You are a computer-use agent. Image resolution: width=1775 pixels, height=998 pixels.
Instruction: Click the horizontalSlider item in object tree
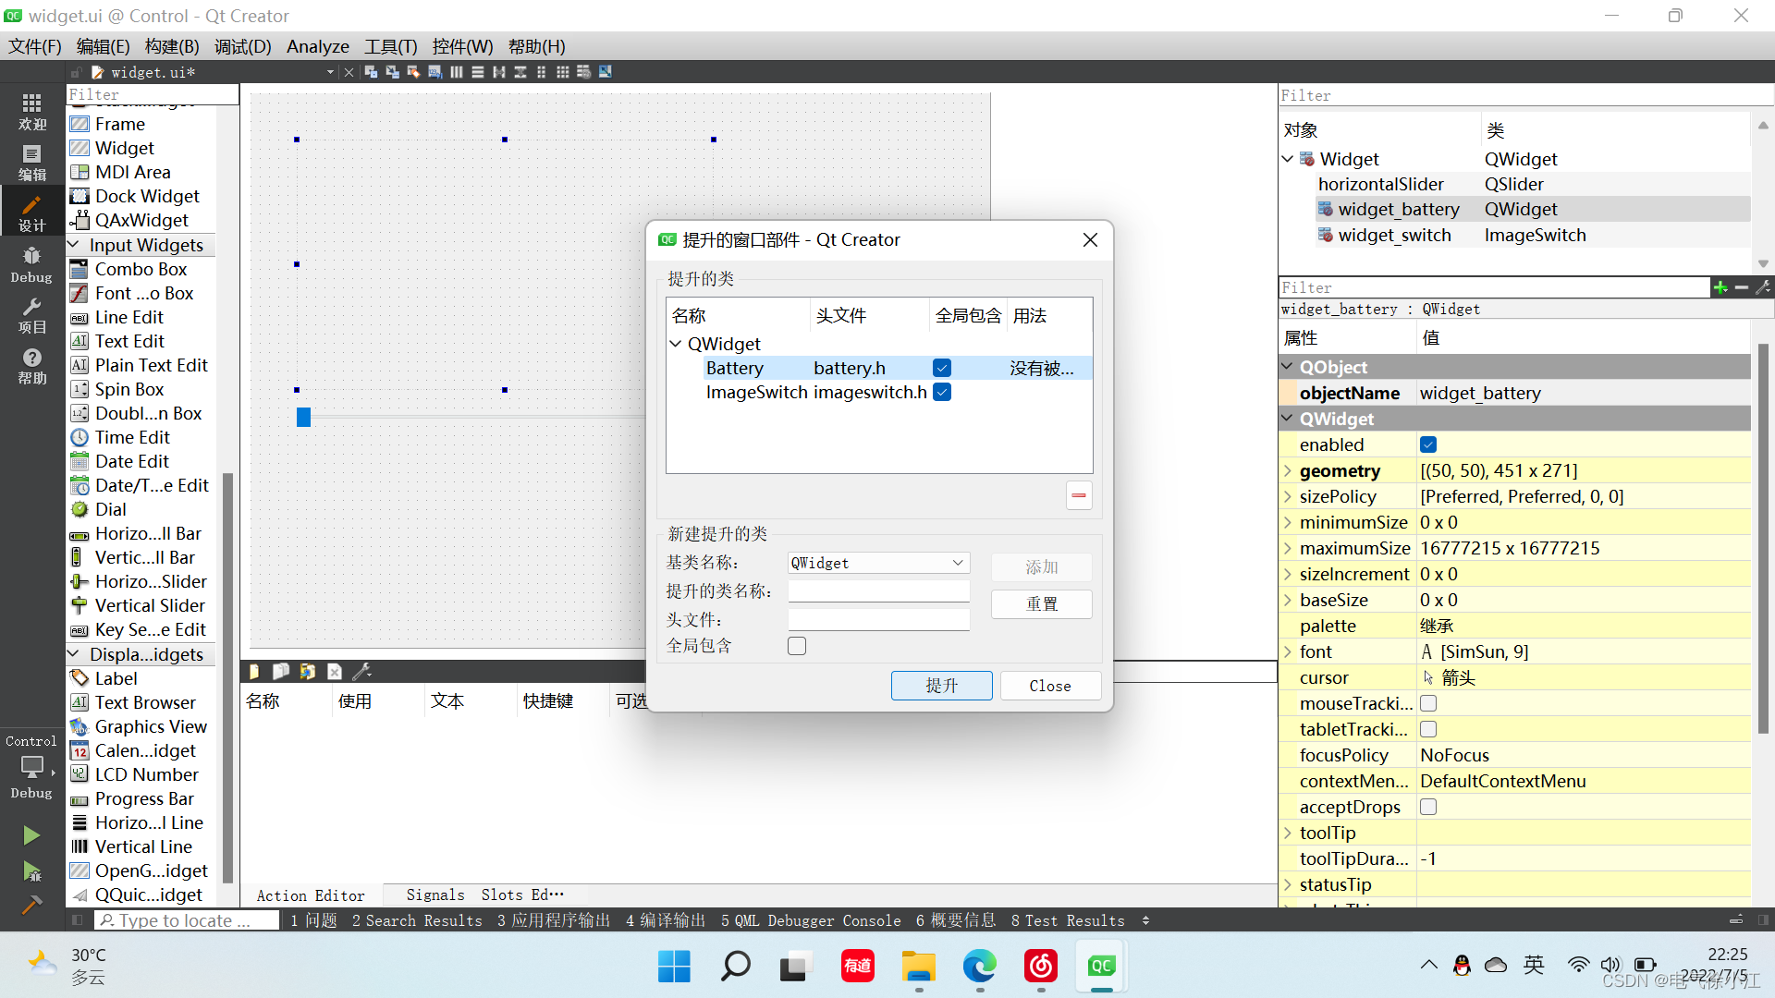[1381, 183]
